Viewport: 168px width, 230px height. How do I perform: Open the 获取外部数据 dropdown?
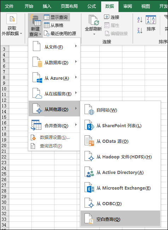click(x=12, y=25)
